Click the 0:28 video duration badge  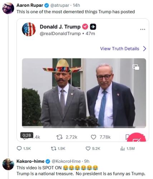point(27,135)
